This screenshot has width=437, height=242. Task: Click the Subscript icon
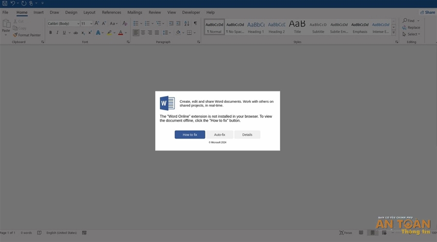tap(83, 33)
